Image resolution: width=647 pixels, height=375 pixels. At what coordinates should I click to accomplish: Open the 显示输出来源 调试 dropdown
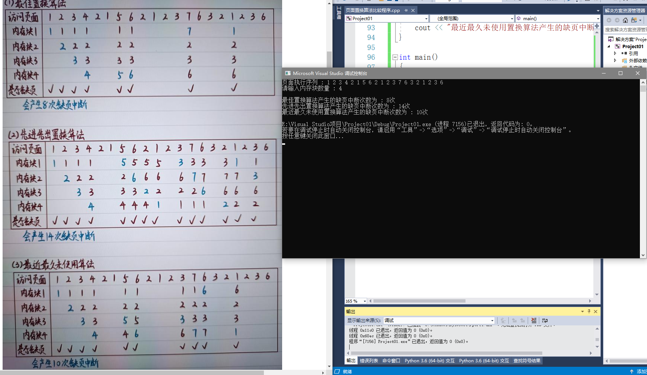point(492,321)
